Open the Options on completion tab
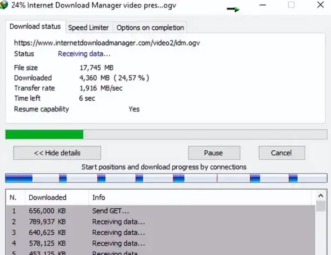 point(150,28)
